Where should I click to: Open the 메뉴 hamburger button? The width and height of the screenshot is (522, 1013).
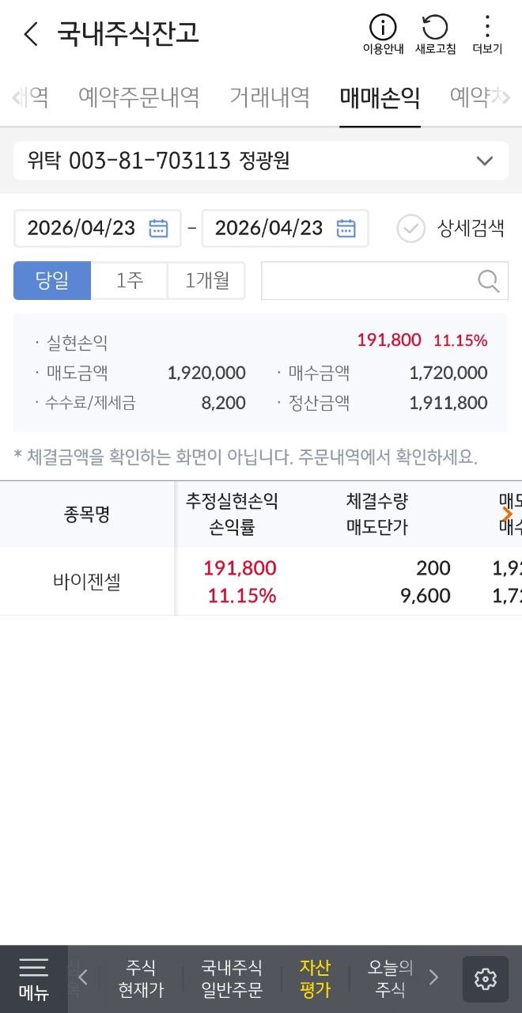tap(33, 979)
